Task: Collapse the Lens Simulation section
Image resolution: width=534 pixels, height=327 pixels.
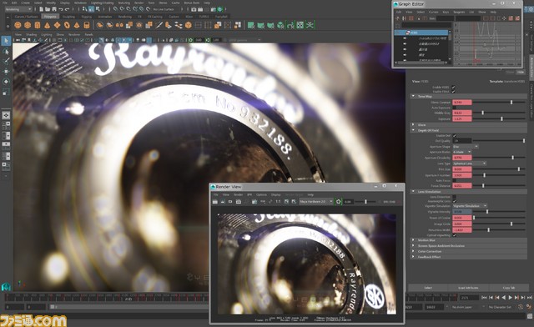Action: pos(469,192)
